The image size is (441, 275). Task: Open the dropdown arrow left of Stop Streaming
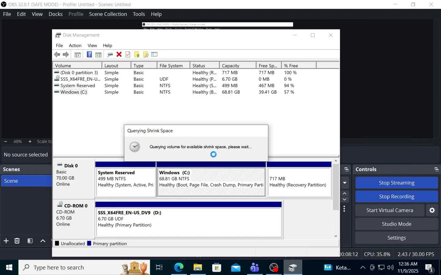(x=345, y=183)
